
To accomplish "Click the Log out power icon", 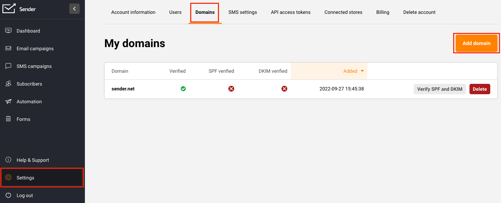I will (9, 195).
